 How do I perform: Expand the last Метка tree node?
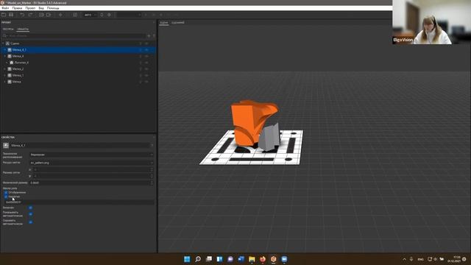click(x=5, y=82)
